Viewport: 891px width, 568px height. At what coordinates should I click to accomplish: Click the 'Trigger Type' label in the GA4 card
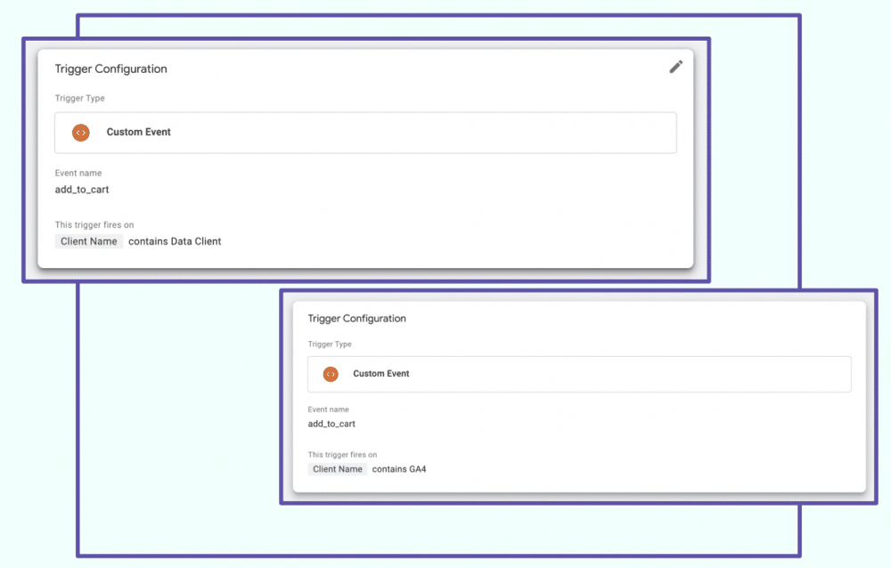330,345
